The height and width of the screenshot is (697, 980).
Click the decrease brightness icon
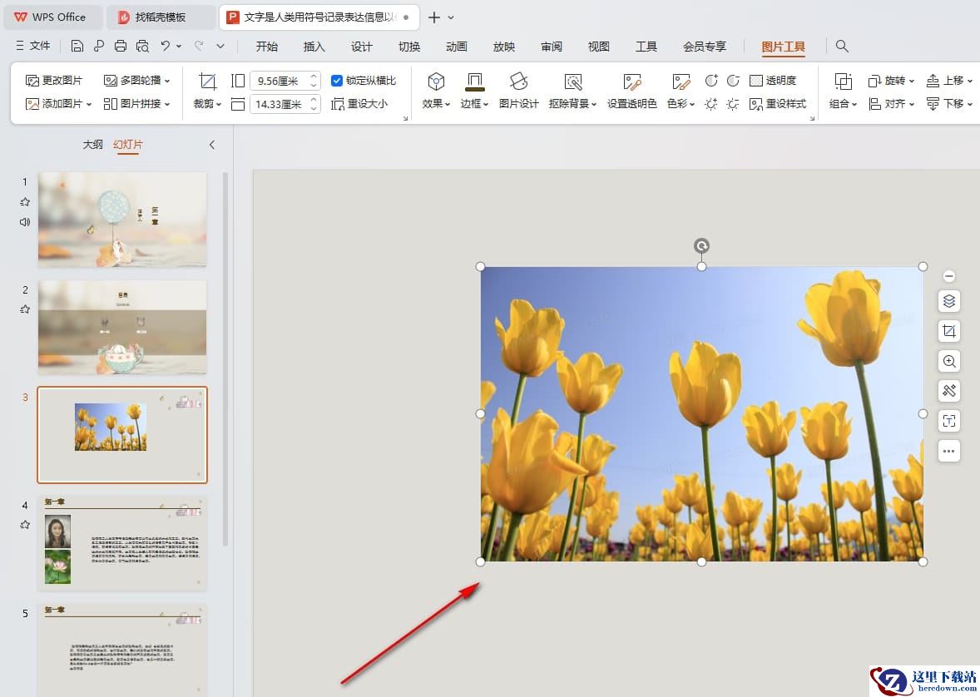pos(733,104)
